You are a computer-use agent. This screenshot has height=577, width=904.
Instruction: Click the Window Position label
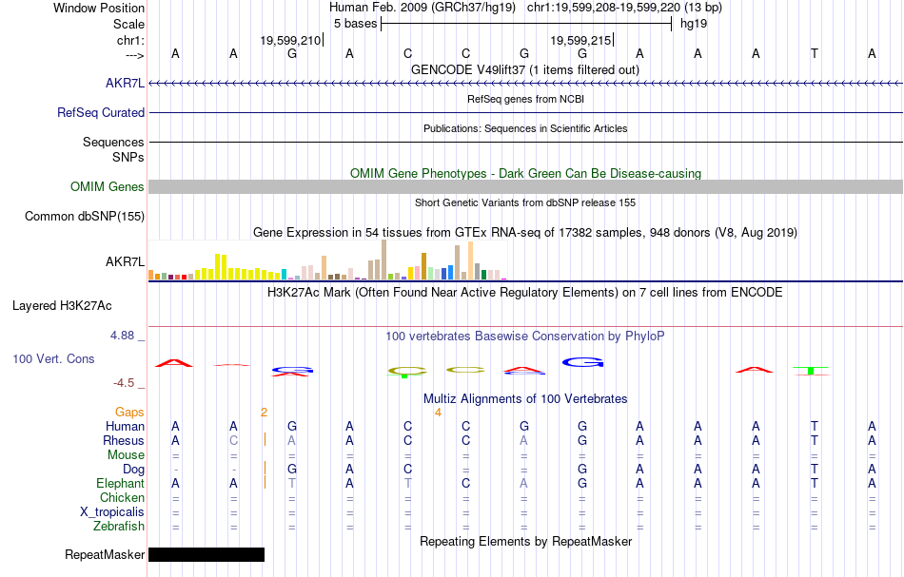[x=99, y=8]
